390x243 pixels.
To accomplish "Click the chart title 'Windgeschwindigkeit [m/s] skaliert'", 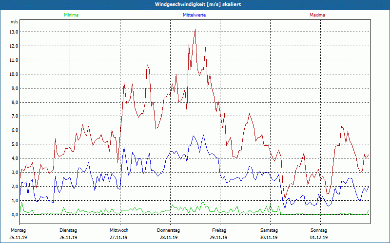I will [198, 4].
